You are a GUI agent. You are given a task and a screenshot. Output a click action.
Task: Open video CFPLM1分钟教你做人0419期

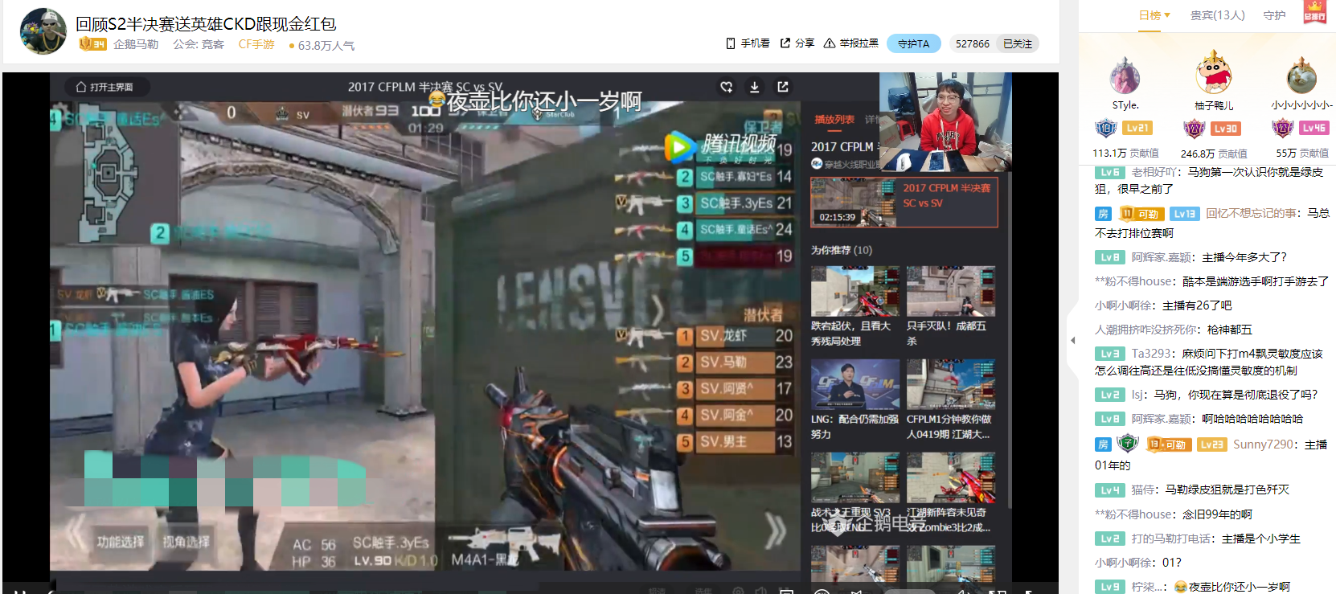(951, 399)
